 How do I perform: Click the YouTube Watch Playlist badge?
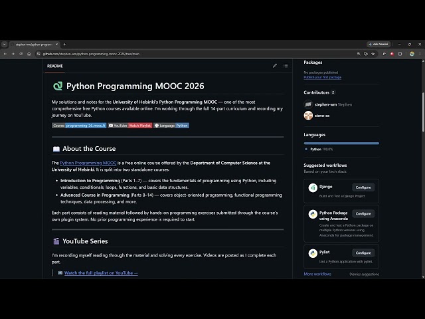click(130, 126)
